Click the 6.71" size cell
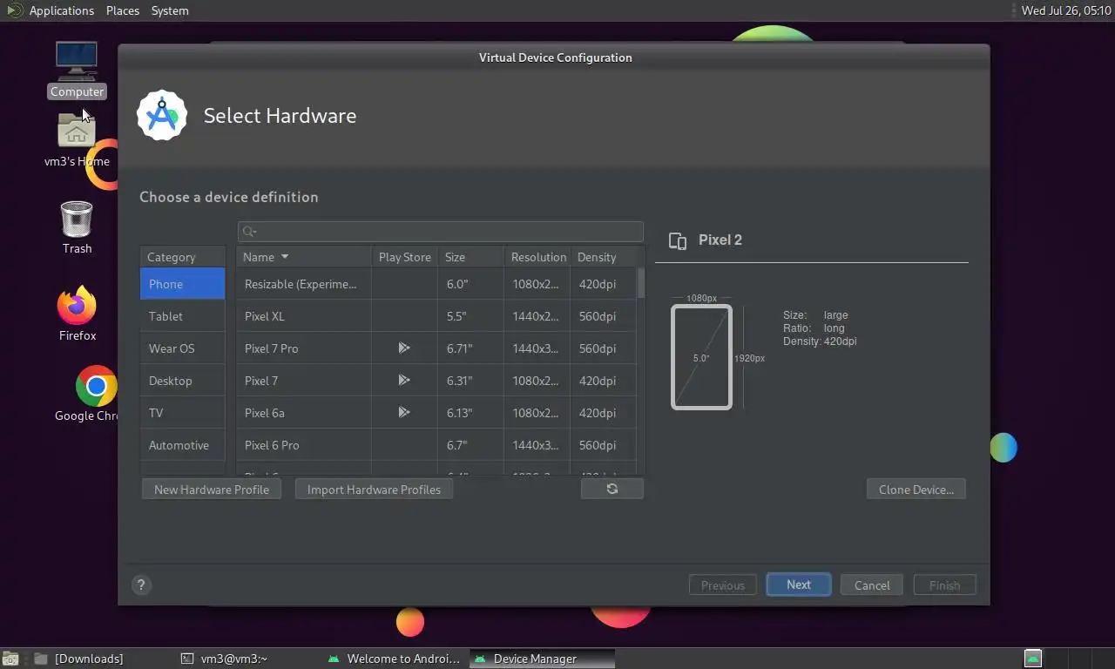 (470, 348)
